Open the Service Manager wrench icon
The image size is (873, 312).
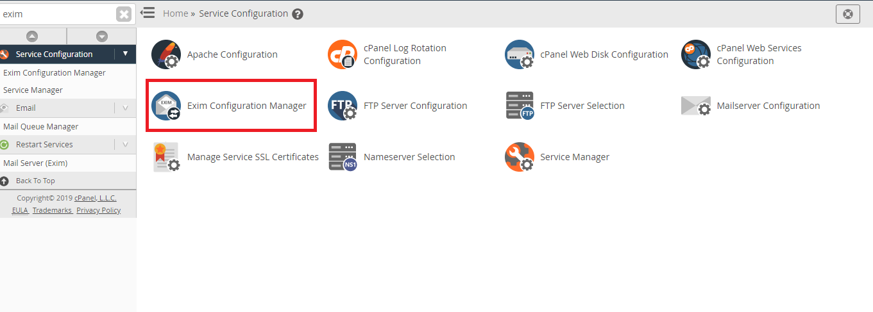520,157
